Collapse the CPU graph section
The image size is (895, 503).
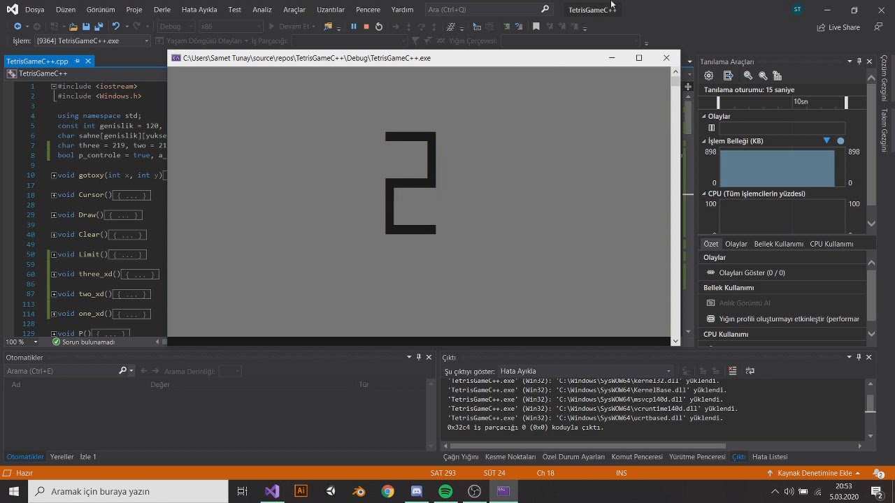(x=704, y=194)
